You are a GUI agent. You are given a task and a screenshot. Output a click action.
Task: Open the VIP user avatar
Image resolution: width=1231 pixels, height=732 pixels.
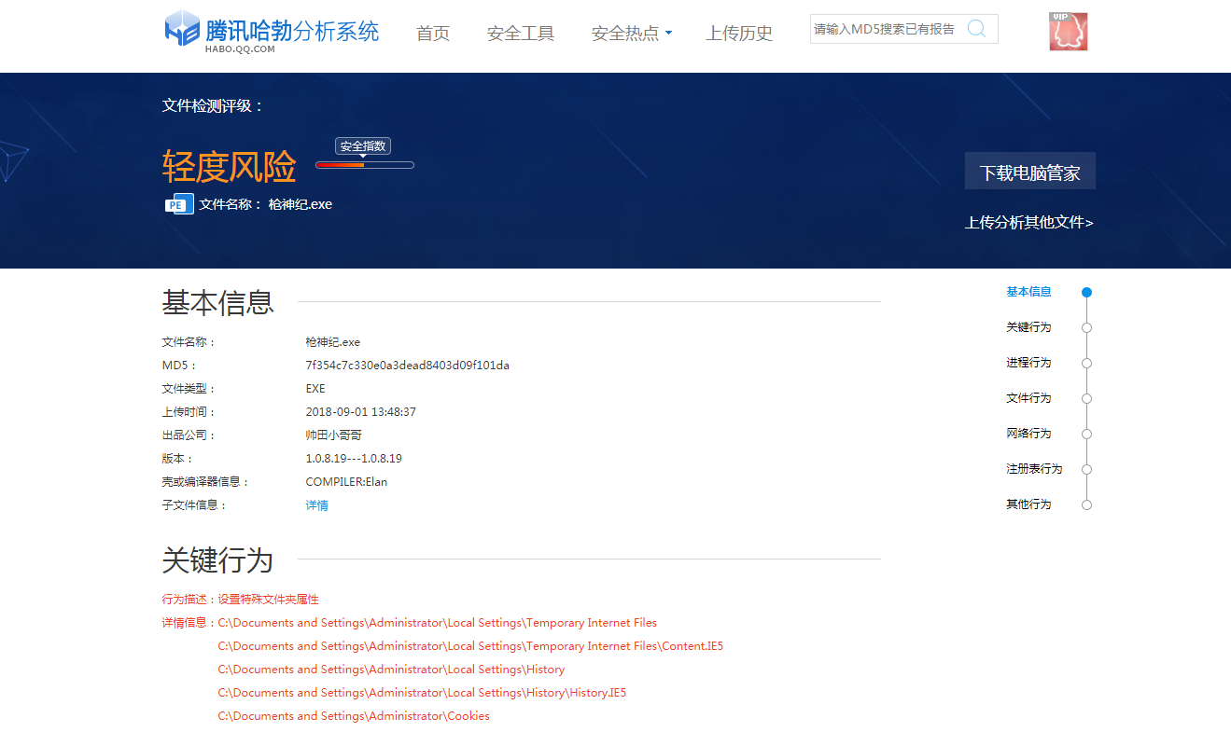click(1068, 32)
